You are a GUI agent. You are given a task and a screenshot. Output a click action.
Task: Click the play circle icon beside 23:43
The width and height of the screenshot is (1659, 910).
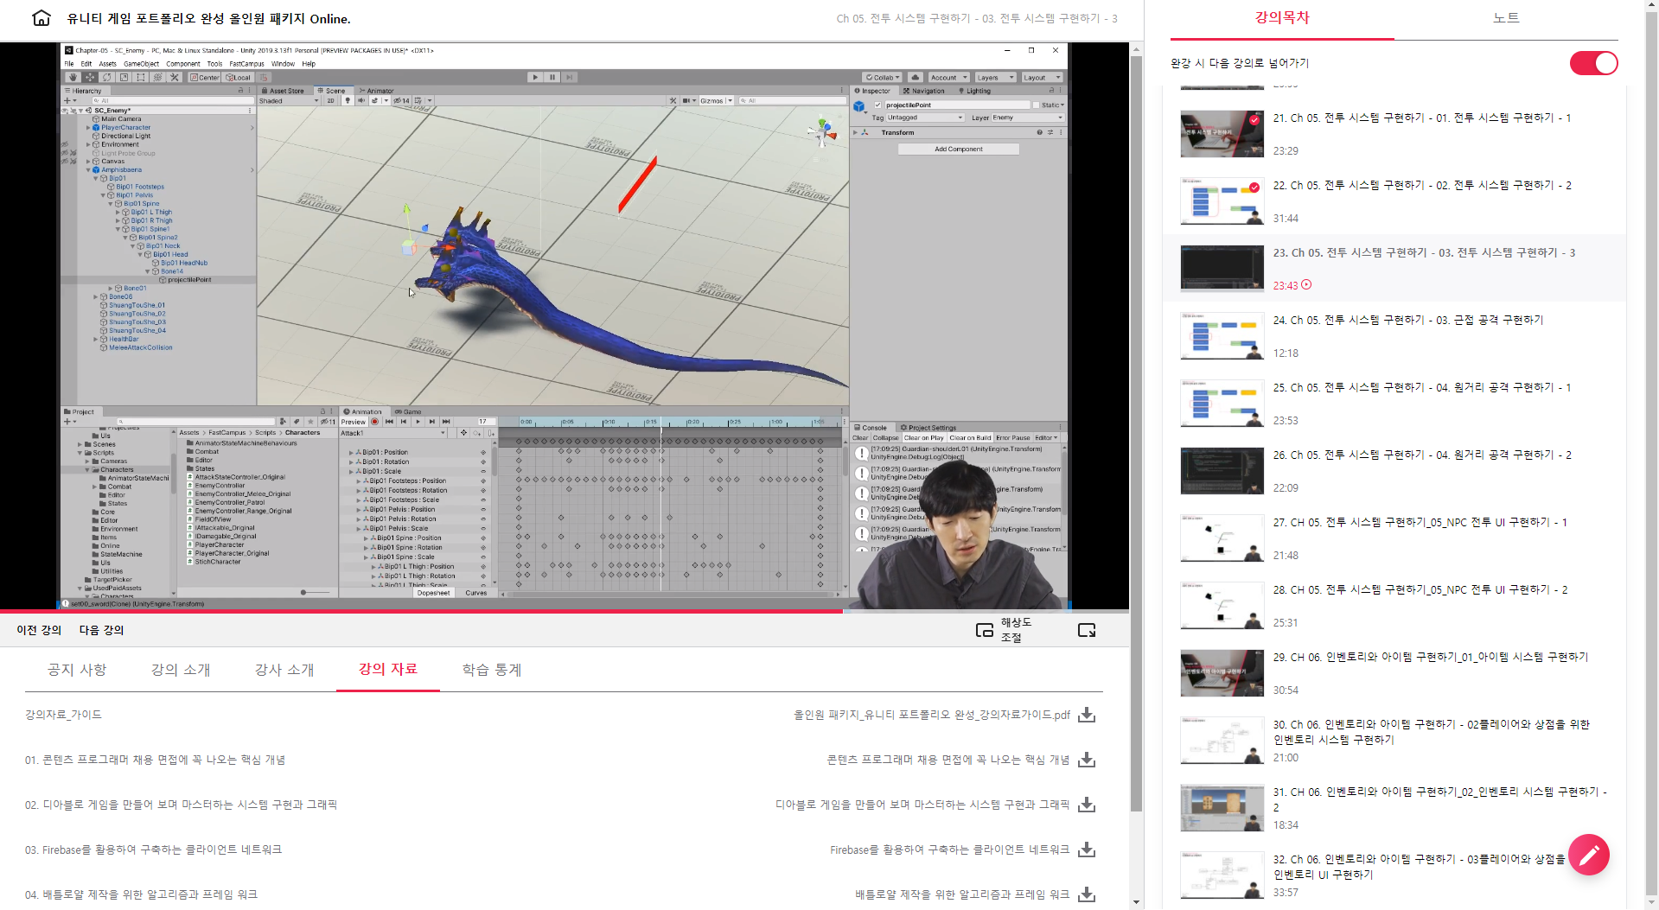[1306, 284]
